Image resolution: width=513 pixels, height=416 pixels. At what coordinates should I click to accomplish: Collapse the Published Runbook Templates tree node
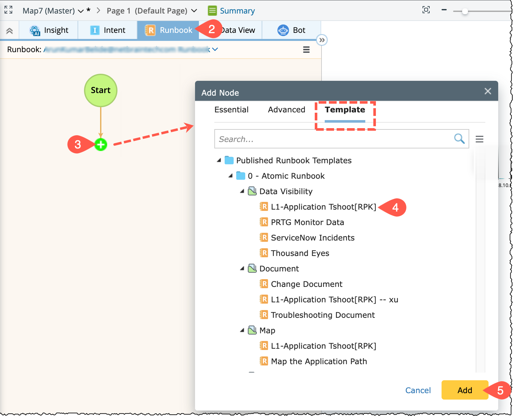[x=219, y=160]
